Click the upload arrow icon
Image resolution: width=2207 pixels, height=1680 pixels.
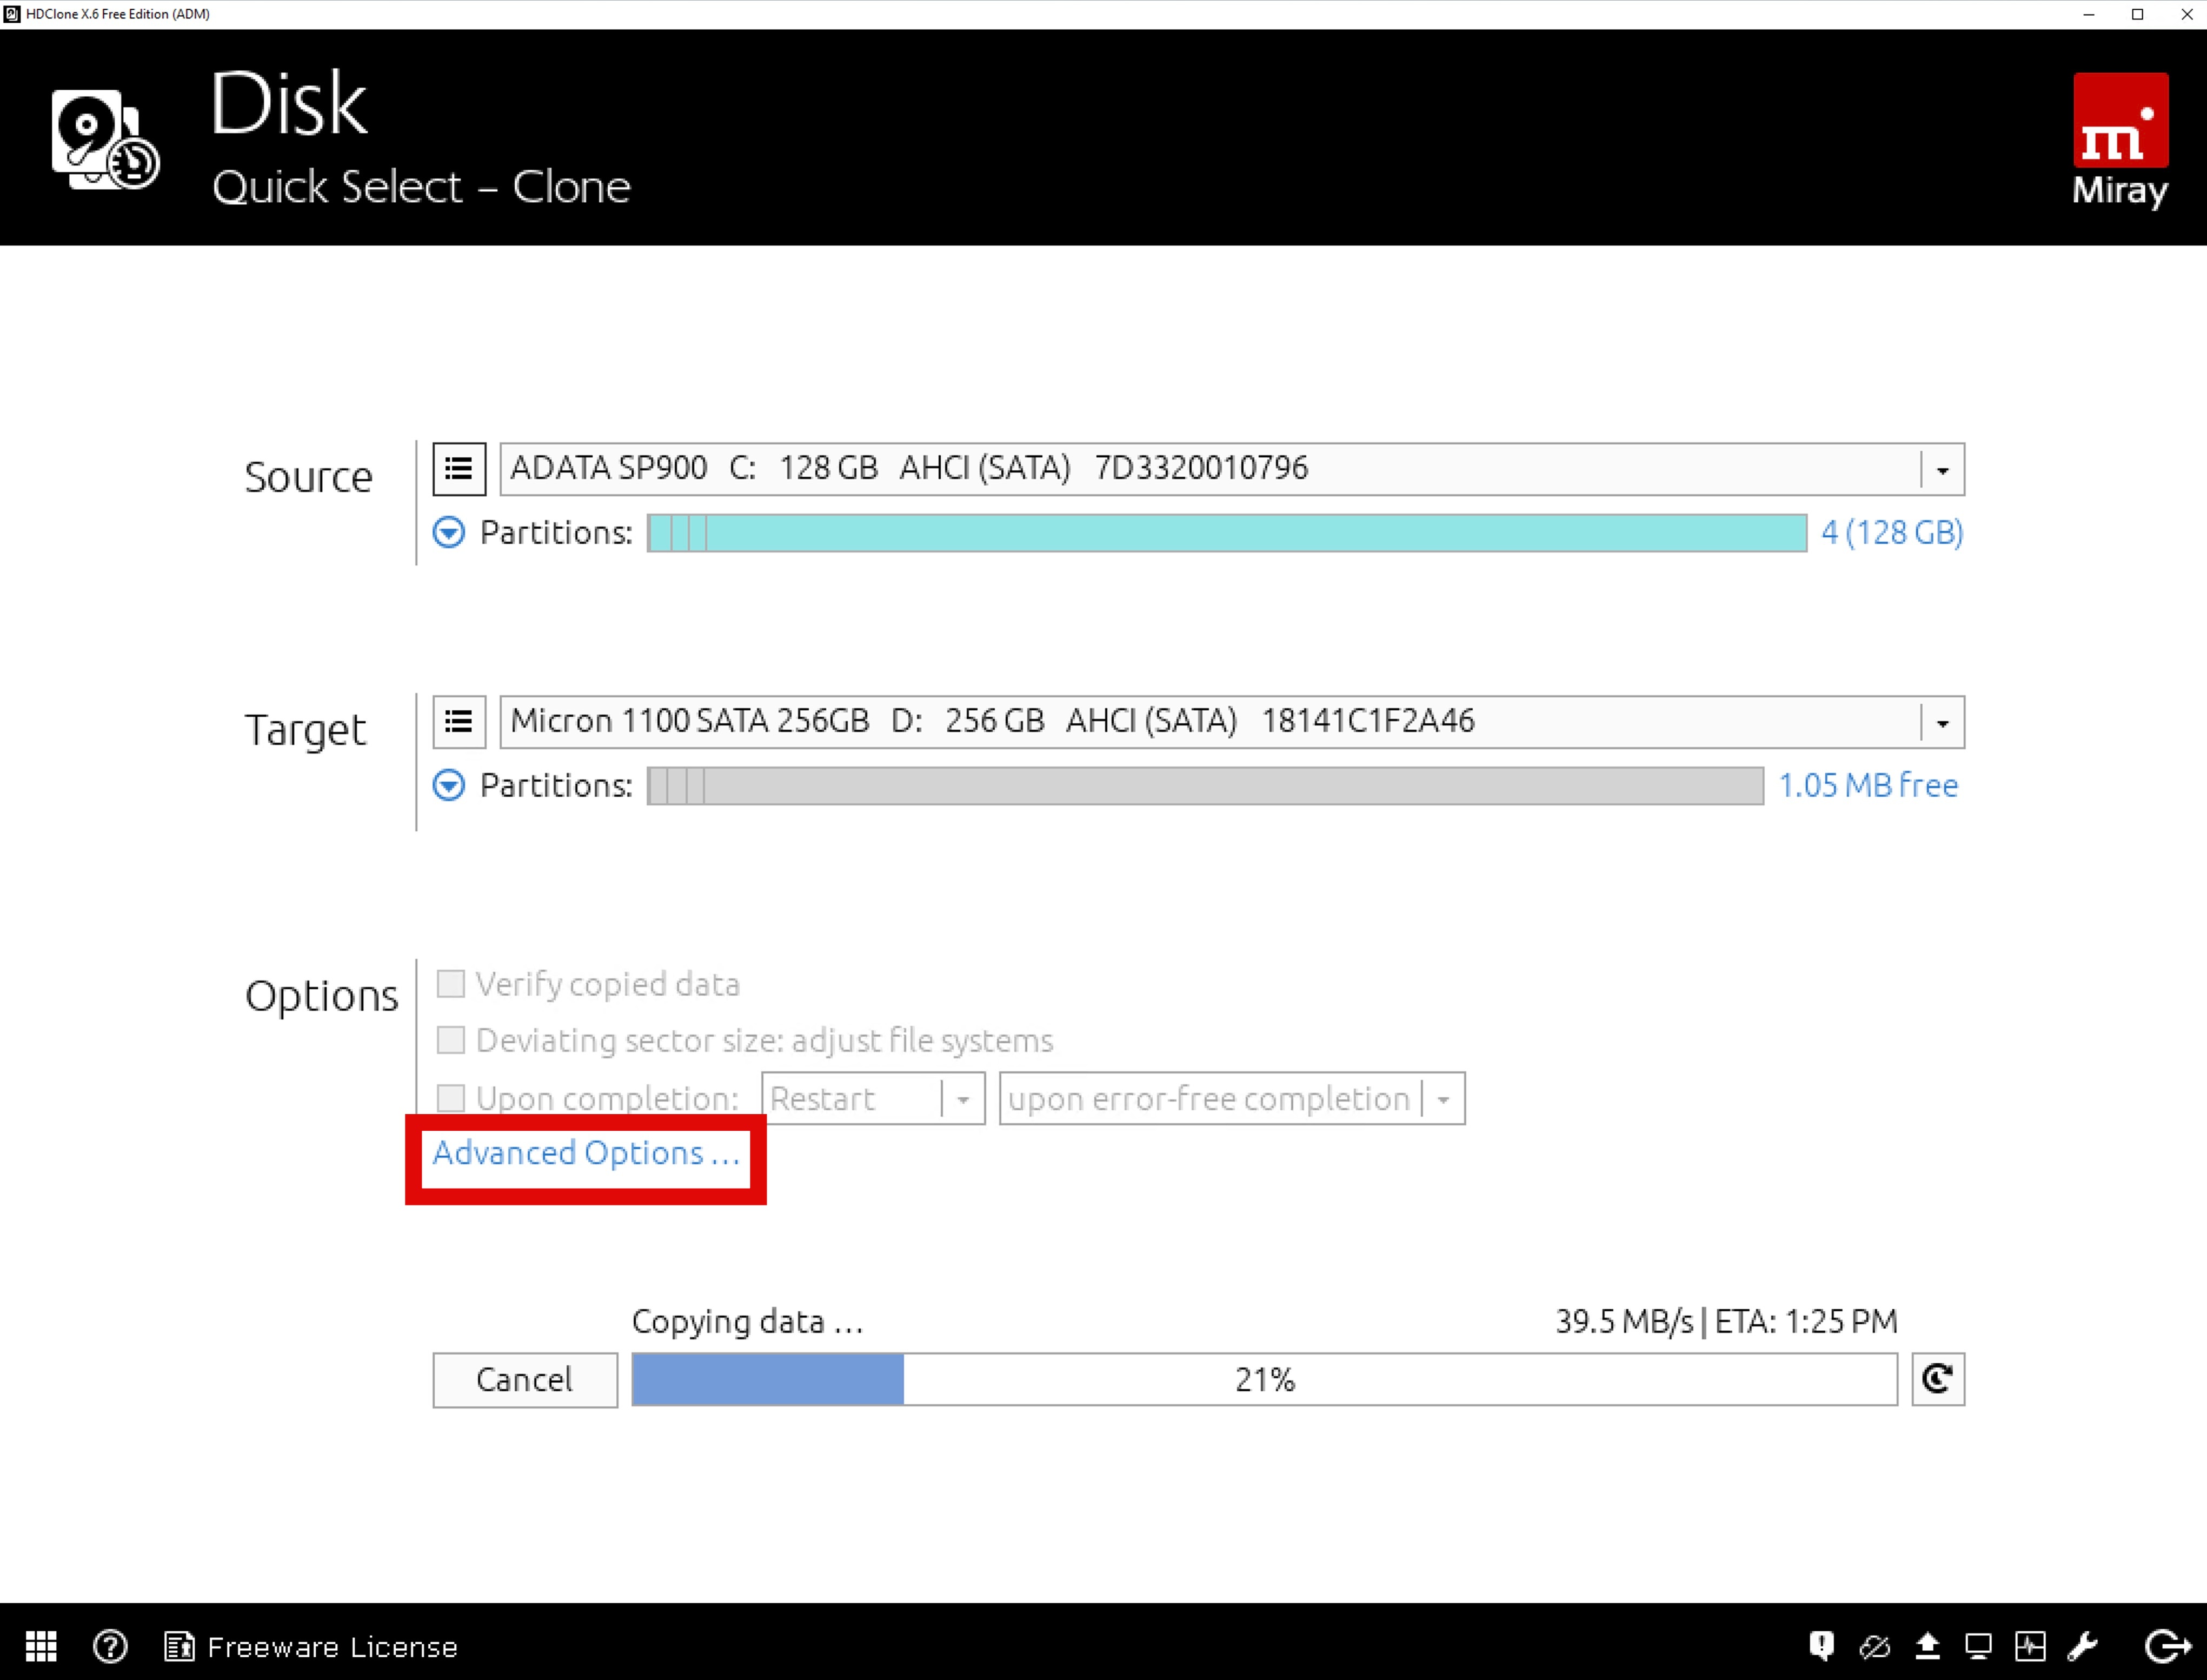pyautogui.click(x=1927, y=1645)
